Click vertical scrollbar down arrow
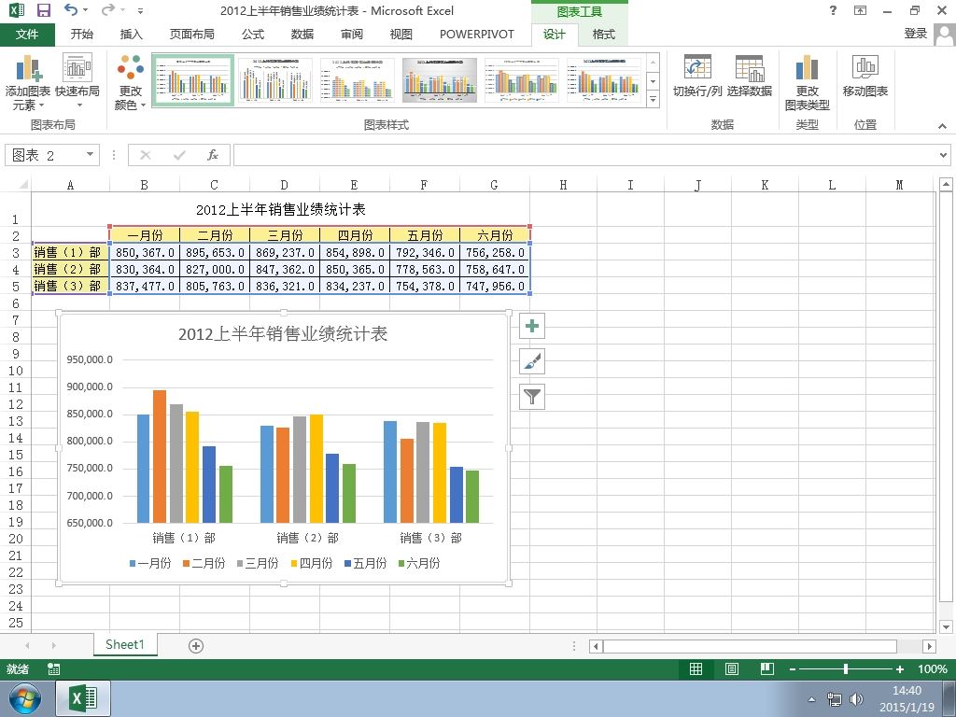Screen dimensions: 956x717 (x=946, y=626)
